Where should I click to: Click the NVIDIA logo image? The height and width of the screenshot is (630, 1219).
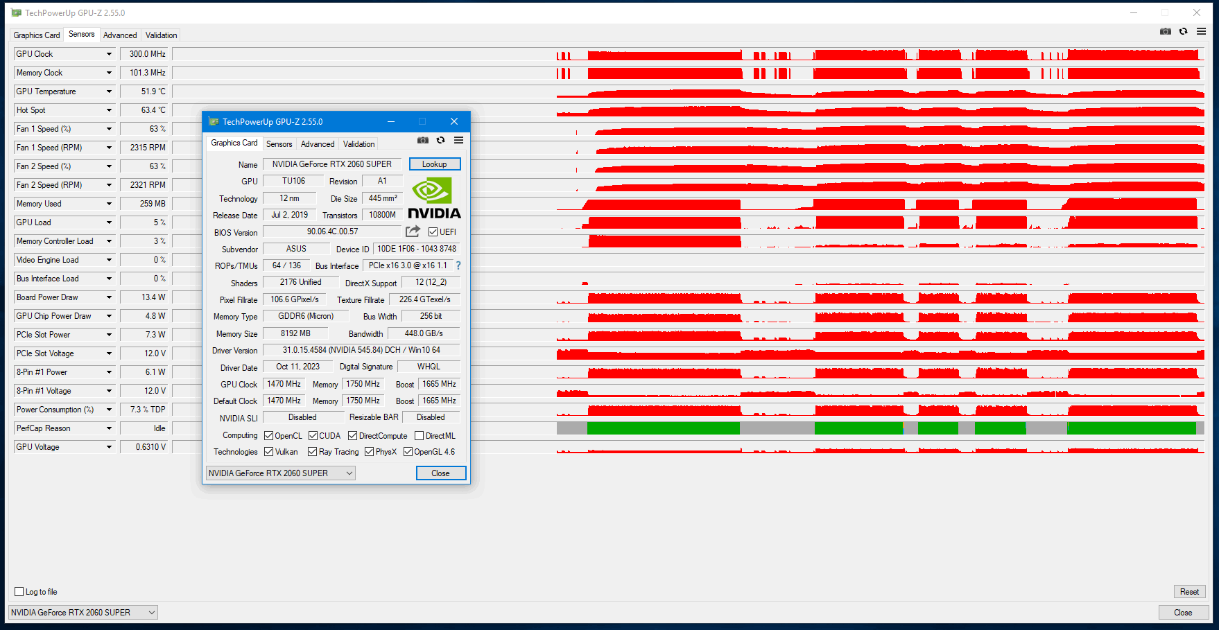pos(434,198)
